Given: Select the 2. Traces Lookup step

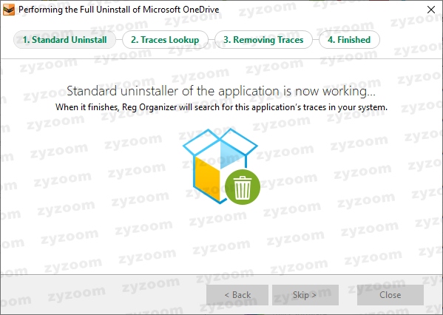Looking at the screenshot, I should 165,40.
